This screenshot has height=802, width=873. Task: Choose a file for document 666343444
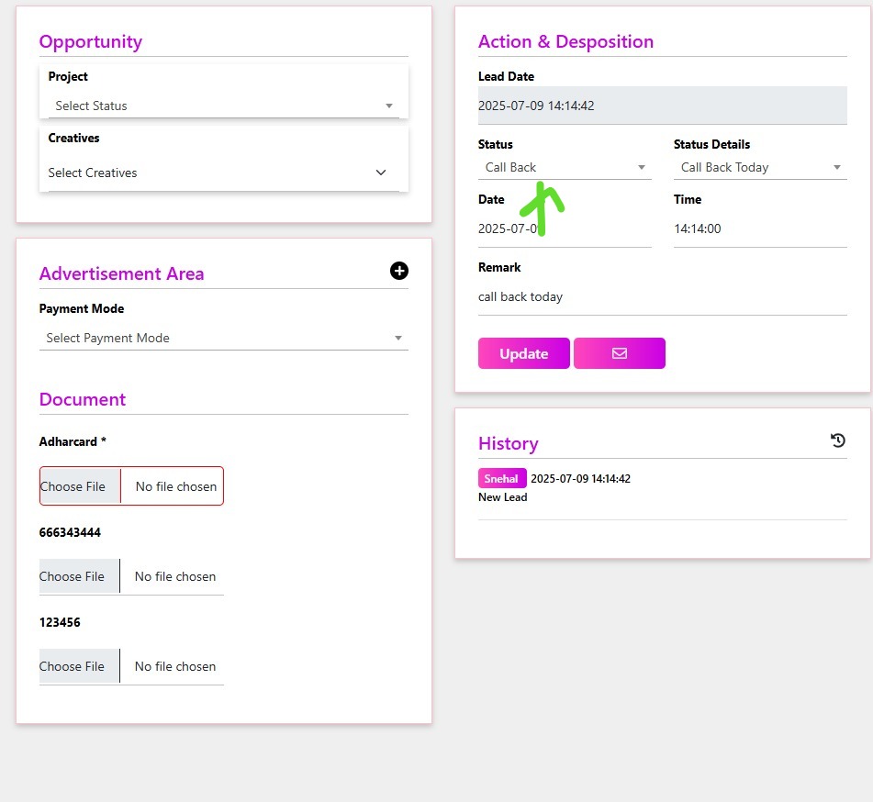(79, 576)
